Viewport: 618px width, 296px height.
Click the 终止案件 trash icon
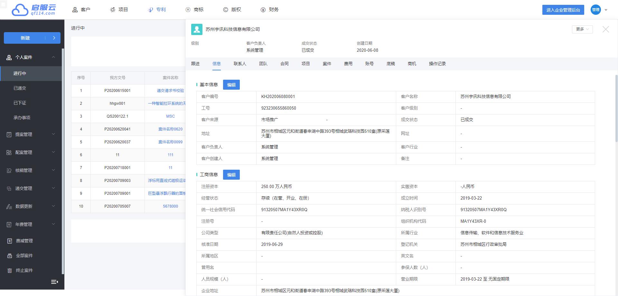tap(10, 270)
